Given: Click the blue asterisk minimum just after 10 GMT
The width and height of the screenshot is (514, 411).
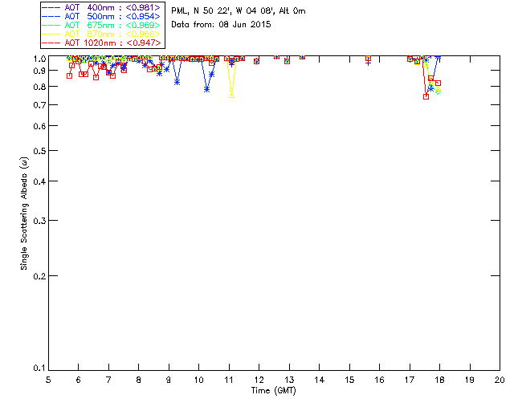Looking at the screenshot, I should click(206, 89).
